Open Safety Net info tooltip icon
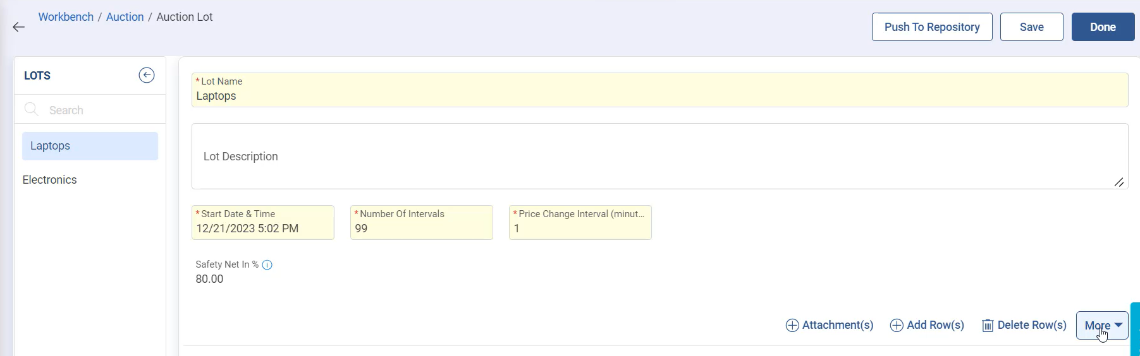1140x356 pixels. pos(267,265)
